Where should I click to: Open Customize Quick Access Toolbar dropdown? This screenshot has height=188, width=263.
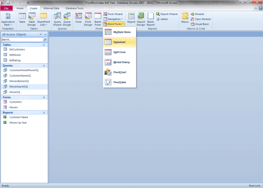tap(28, 3)
